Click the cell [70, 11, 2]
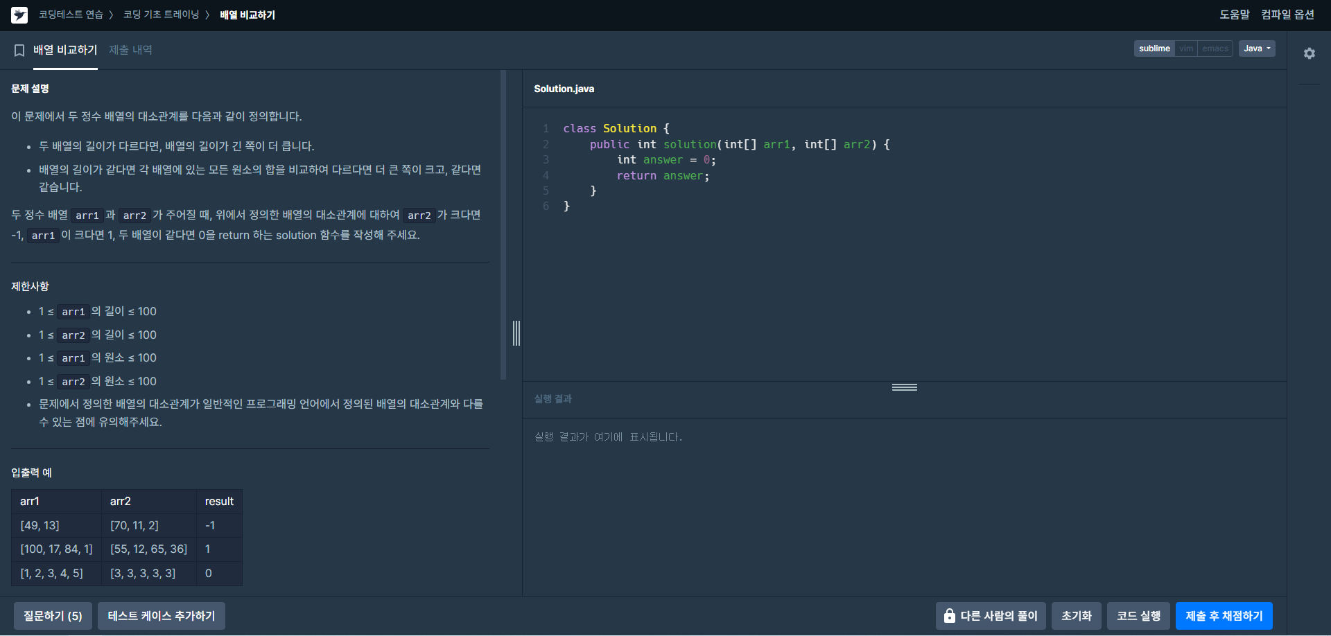 click(149, 526)
